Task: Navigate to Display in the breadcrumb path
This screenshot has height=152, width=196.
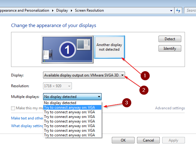Action: pos(62,10)
